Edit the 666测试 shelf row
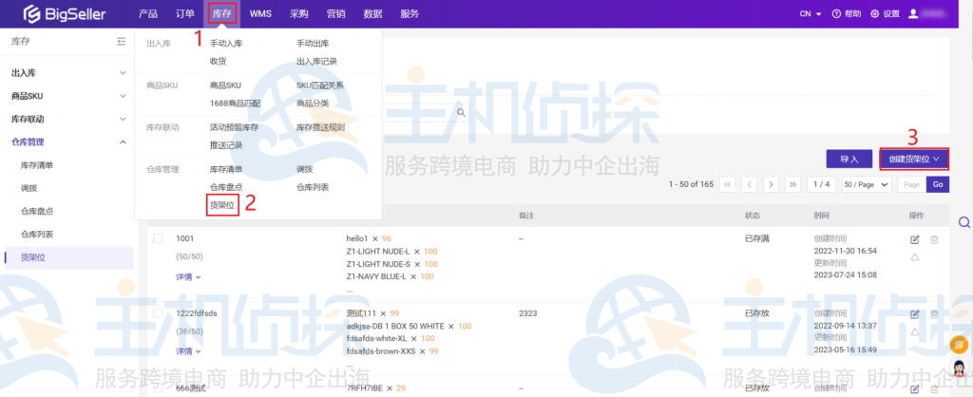Screen dimensions: 973x397 tap(914, 389)
